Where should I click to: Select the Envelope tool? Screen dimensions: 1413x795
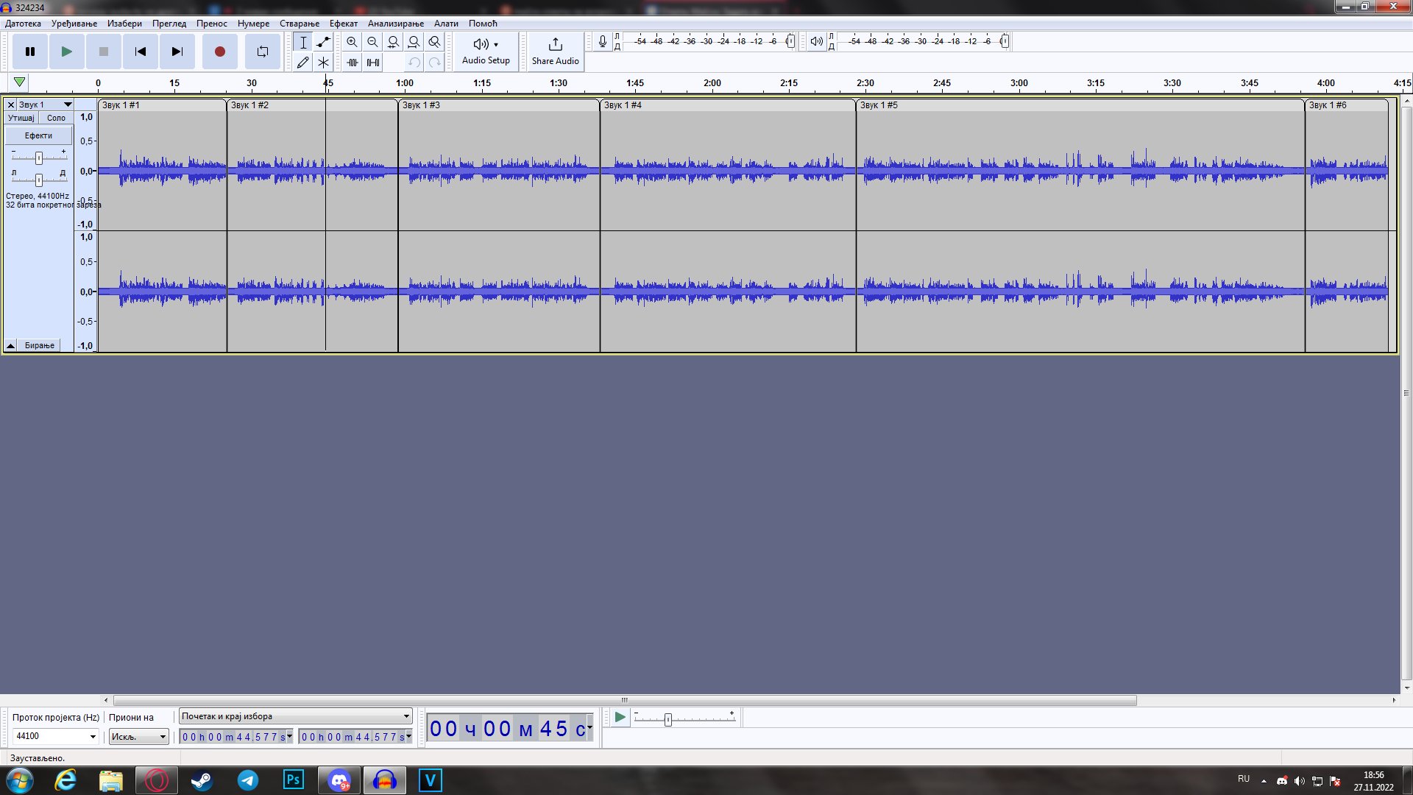(x=323, y=42)
